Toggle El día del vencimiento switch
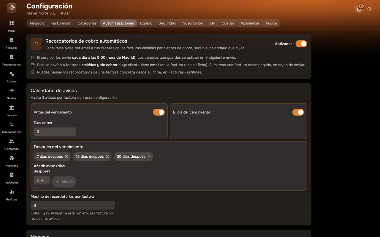Image resolution: width=380 pixels, height=237 pixels. pyautogui.click(x=298, y=112)
